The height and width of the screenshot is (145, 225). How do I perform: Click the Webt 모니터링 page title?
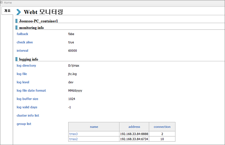pyautogui.click(x=43, y=12)
